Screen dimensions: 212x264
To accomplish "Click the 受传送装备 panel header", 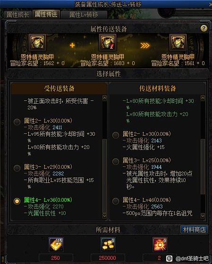I will click(59, 89).
